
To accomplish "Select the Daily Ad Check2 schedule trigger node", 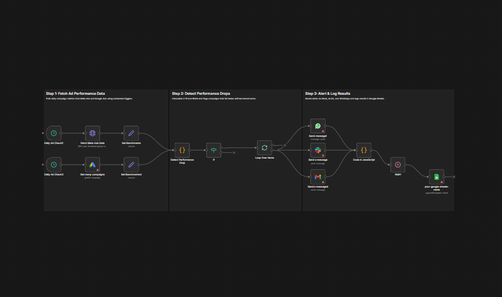I will [x=54, y=133].
